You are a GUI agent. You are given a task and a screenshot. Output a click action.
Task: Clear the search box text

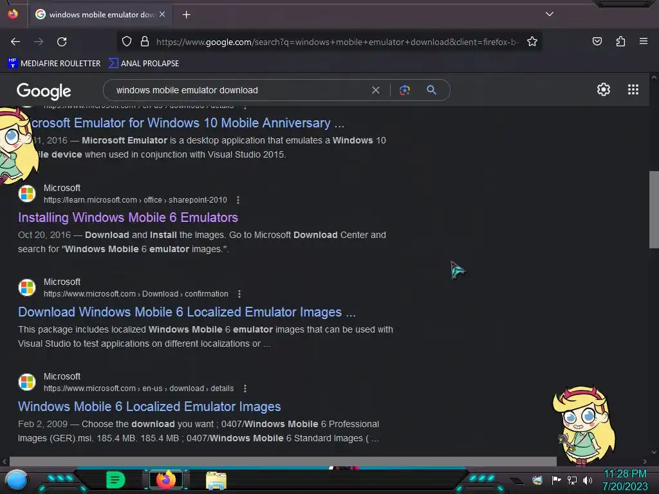click(376, 90)
